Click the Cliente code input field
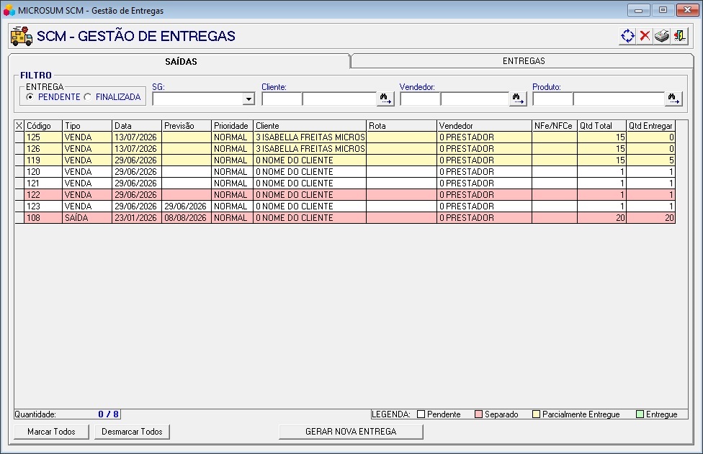The width and height of the screenshot is (703, 454). click(x=282, y=99)
